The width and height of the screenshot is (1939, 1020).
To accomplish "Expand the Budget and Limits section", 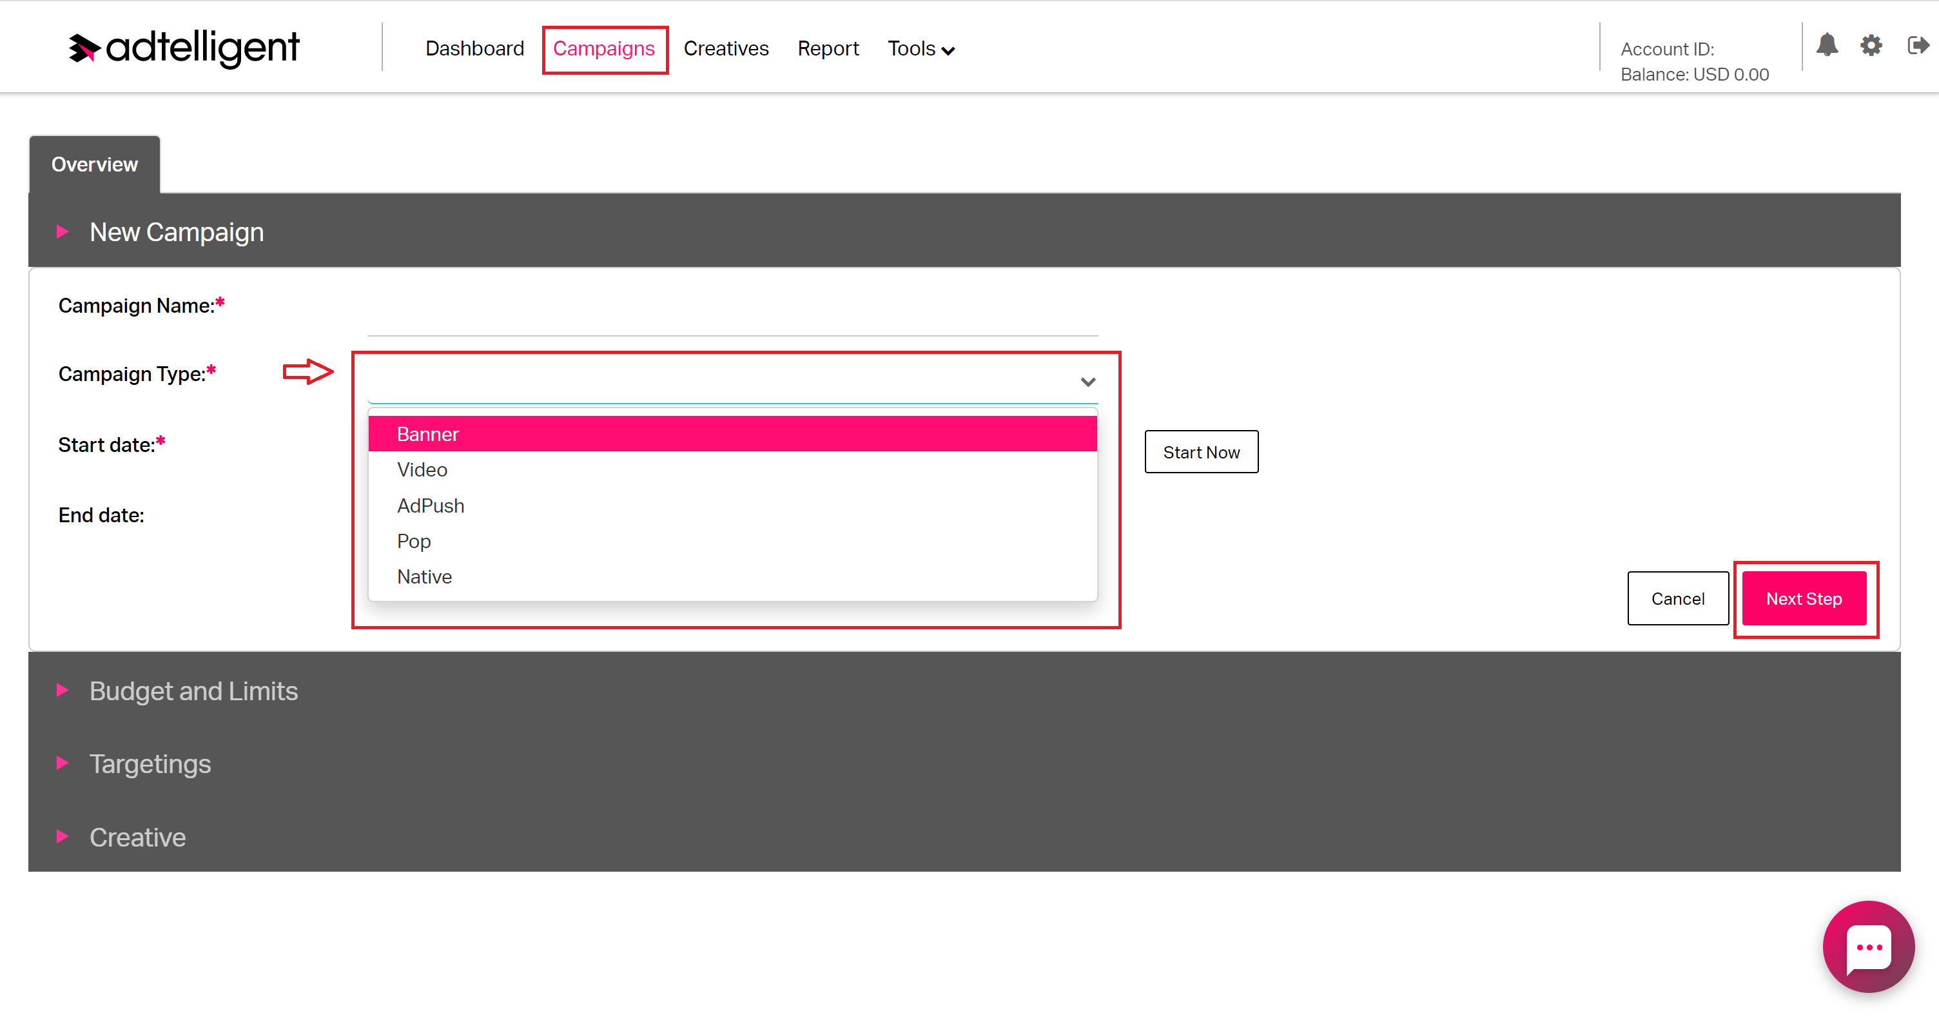I will pyautogui.click(x=193, y=691).
